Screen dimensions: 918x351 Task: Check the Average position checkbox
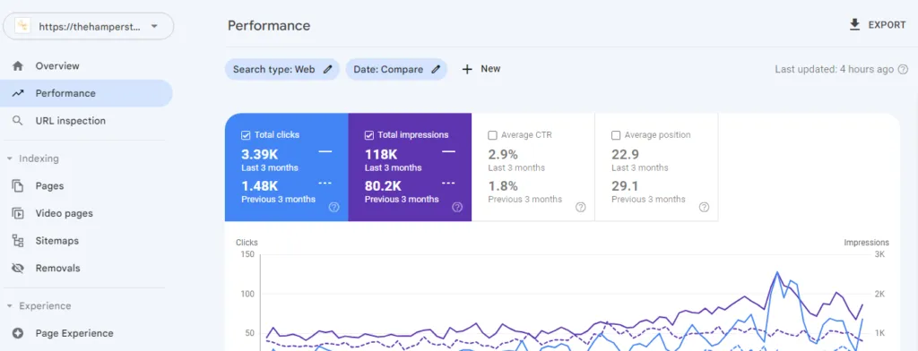point(616,135)
